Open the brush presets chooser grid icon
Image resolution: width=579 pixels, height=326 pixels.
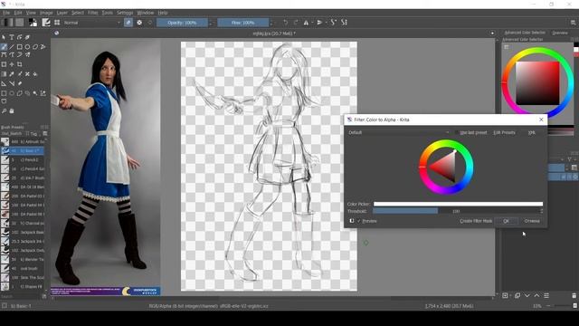[57, 23]
